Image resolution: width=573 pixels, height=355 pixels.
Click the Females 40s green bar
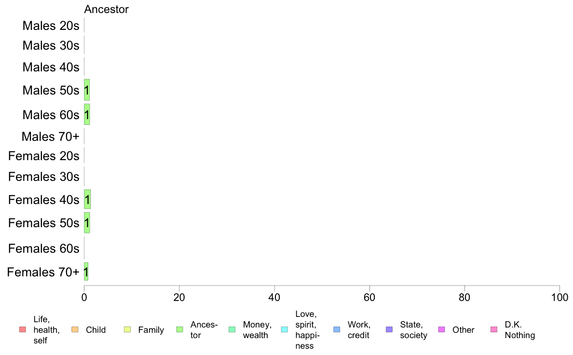coord(87,199)
